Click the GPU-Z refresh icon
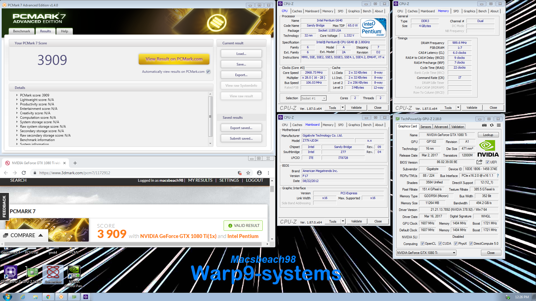The image size is (536, 301). (x=492, y=125)
